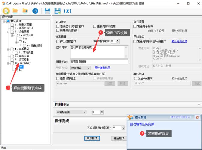
Task: Open the 累计弹窗记录 link
Action: tap(103, 68)
